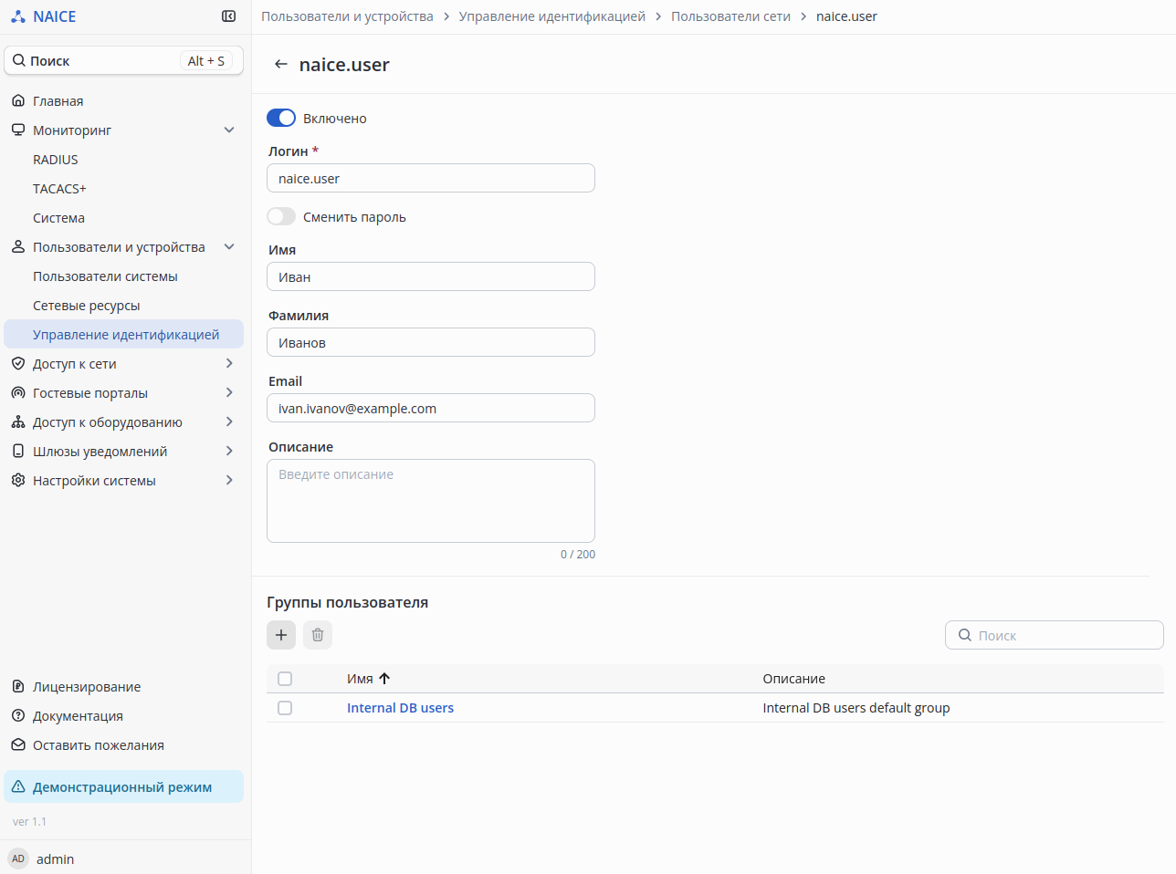The width and height of the screenshot is (1176, 874).
Task: Click the Email input field
Action: coord(431,409)
